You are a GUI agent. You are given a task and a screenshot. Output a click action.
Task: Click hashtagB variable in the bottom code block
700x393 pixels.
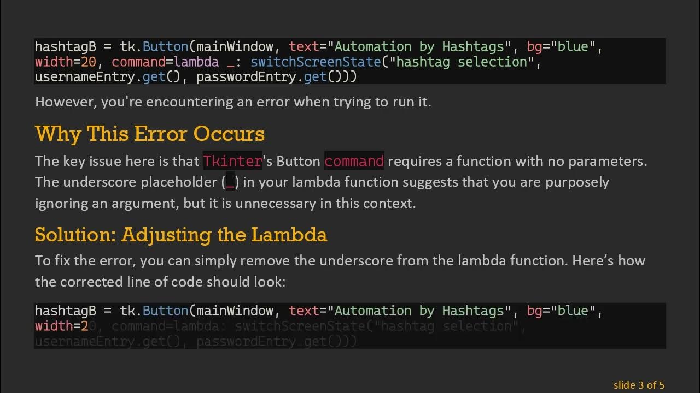(x=65, y=311)
